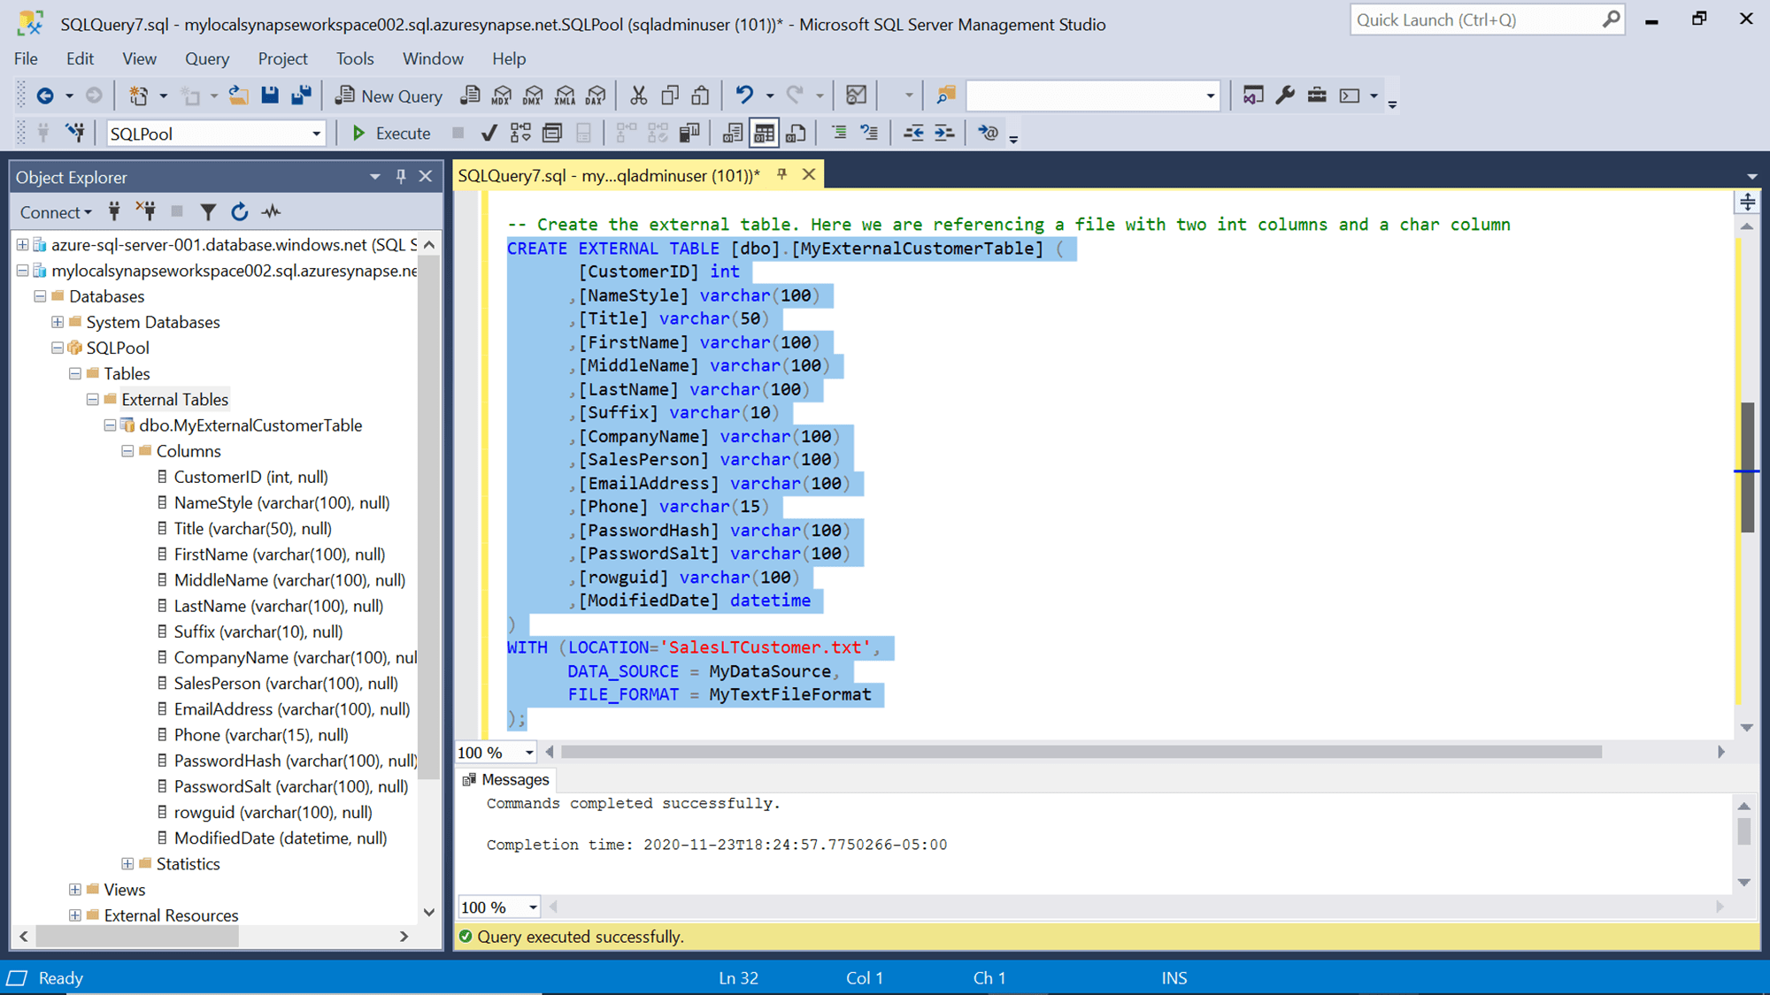Open a new Analysis Services MDX query

pyautogui.click(x=501, y=95)
